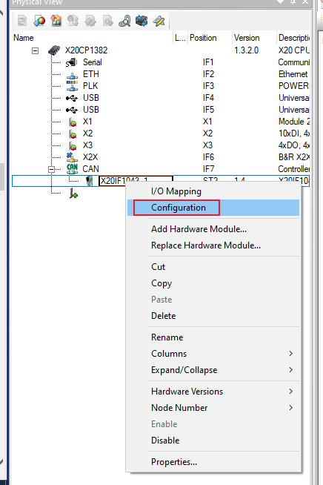Image resolution: width=323 pixels, height=485 pixels.
Task: Open Properties... from the context menu
Action: (173, 462)
